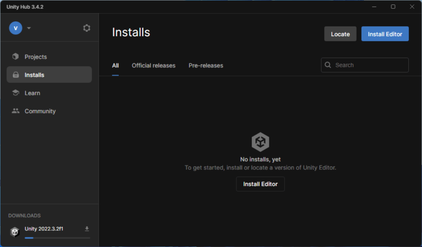Click the Unity logo in empty state
Image resolution: width=422 pixels, height=247 pixels.
260,142
